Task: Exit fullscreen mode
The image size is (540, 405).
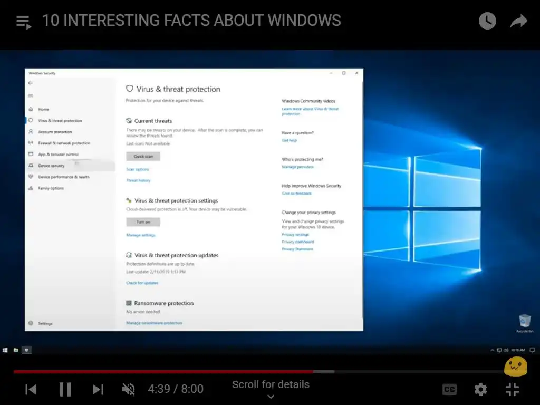Action: pyautogui.click(x=512, y=390)
